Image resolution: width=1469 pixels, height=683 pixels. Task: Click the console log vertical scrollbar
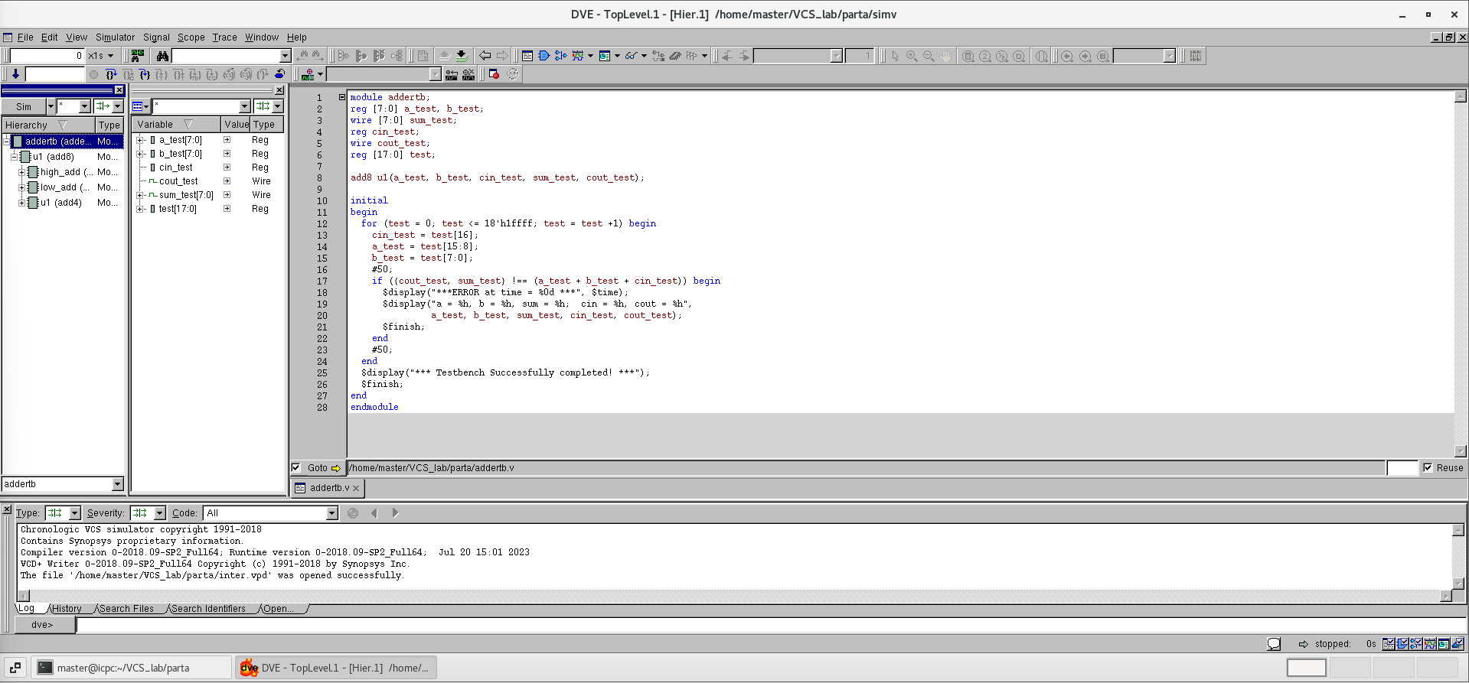coord(1458,557)
